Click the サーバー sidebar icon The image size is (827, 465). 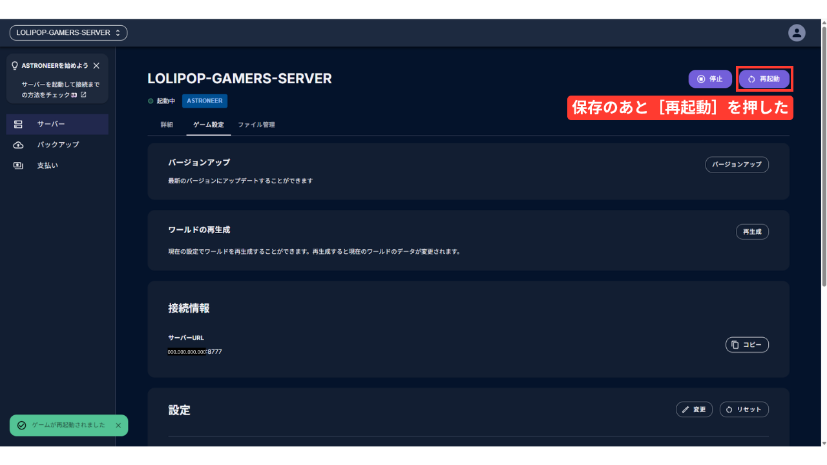coord(18,124)
